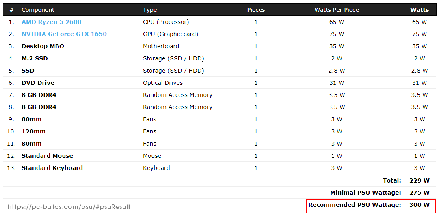Open the NVIDIA GeForce GTX 1650 link
Image resolution: width=439 pixels, height=219 pixels.
pyautogui.click(x=64, y=34)
